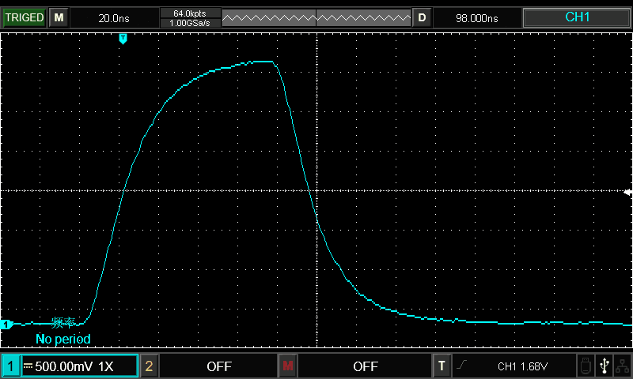Image resolution: width=633 pixels, height=379 pixels.
Task: Click the TRIGED trigger status indicator
Action: (24, 17)
